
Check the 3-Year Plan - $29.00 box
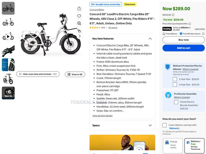175,79
